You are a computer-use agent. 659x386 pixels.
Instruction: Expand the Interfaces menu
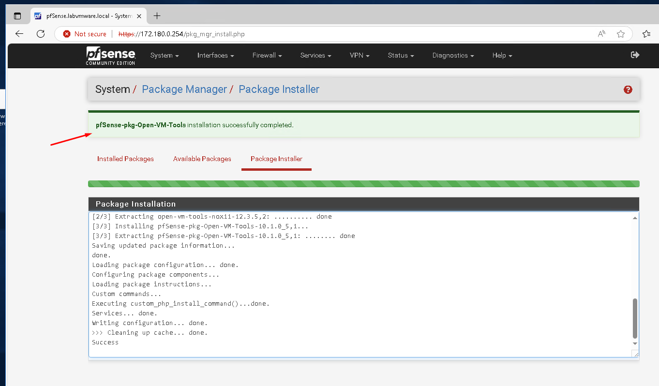pos(215,56)
